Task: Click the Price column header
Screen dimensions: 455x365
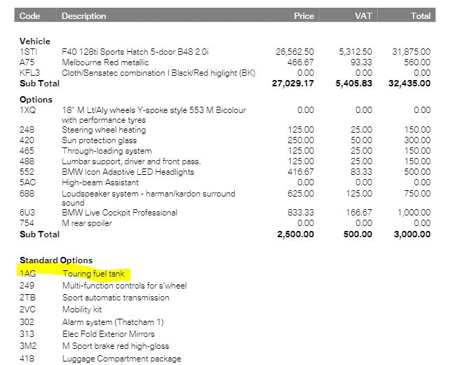Action: click(304, 15)
